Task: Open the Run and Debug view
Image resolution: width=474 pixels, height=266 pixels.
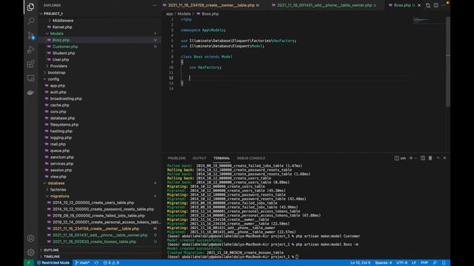Action: click(30, 50)
